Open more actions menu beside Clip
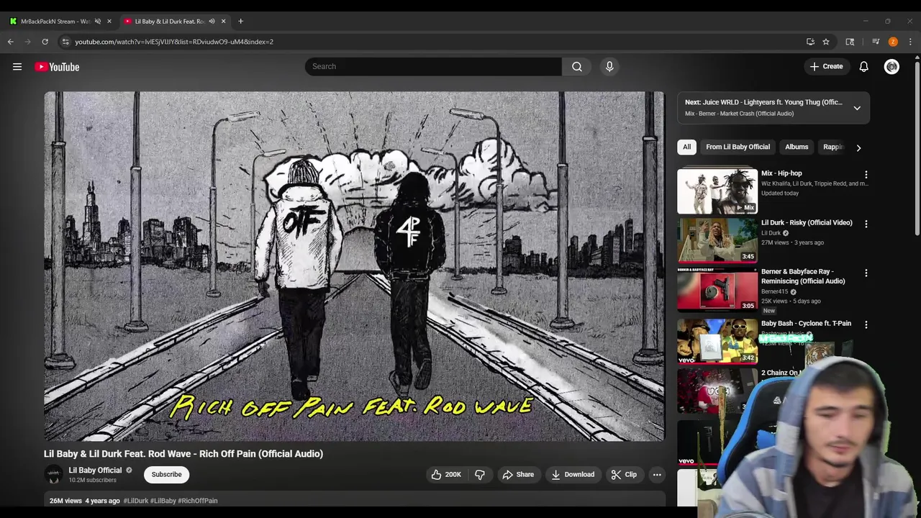Image resolution: width=921 pixels, height=518 pixels. tap(657, 475)
